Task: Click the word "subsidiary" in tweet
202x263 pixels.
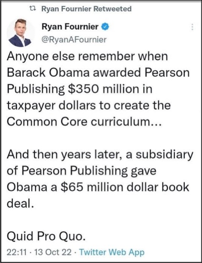Action: click(x=164, y=154)
